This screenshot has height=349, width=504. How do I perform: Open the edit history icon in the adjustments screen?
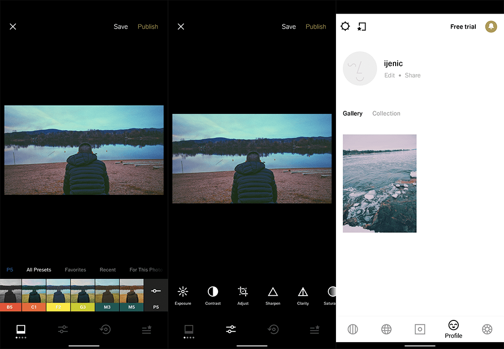273,330
